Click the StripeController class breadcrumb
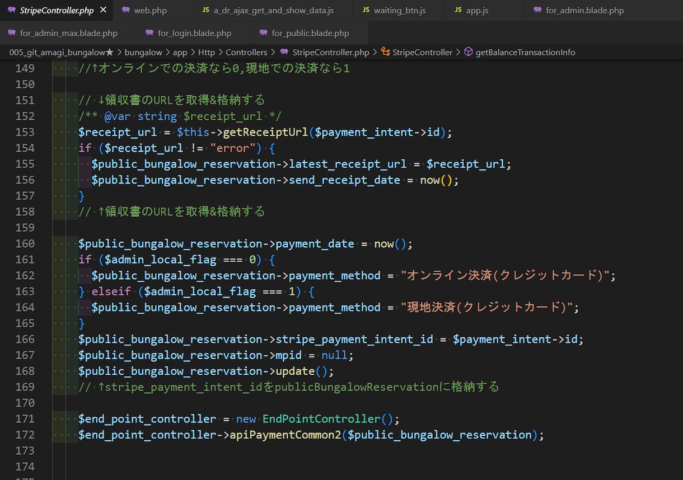 pos(422,52)
